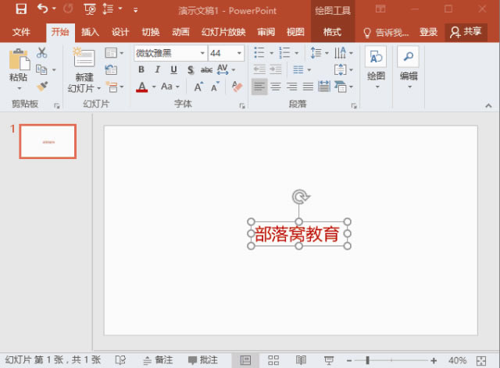Decrease the list indent level
500x368 pixels.
pos(259,69)
